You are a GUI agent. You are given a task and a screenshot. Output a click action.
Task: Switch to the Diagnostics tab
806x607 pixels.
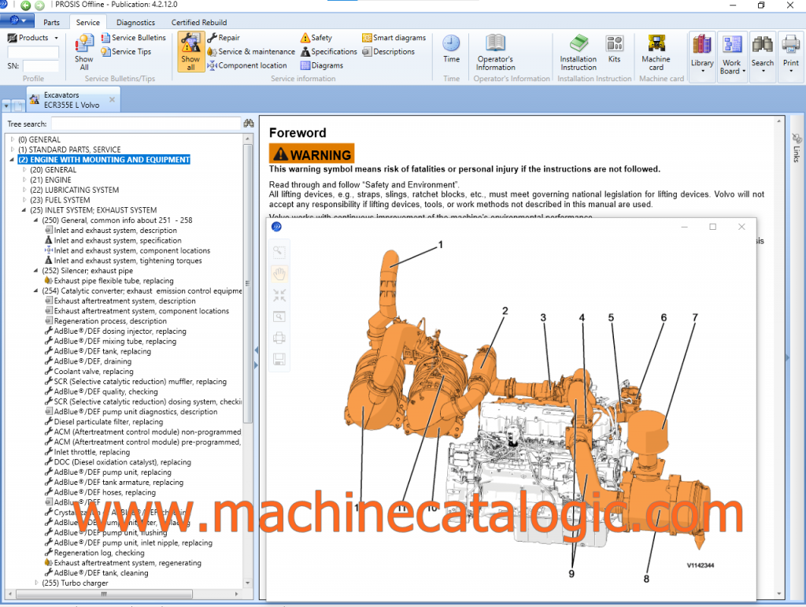pyautogui.click(x=135, y=22)
